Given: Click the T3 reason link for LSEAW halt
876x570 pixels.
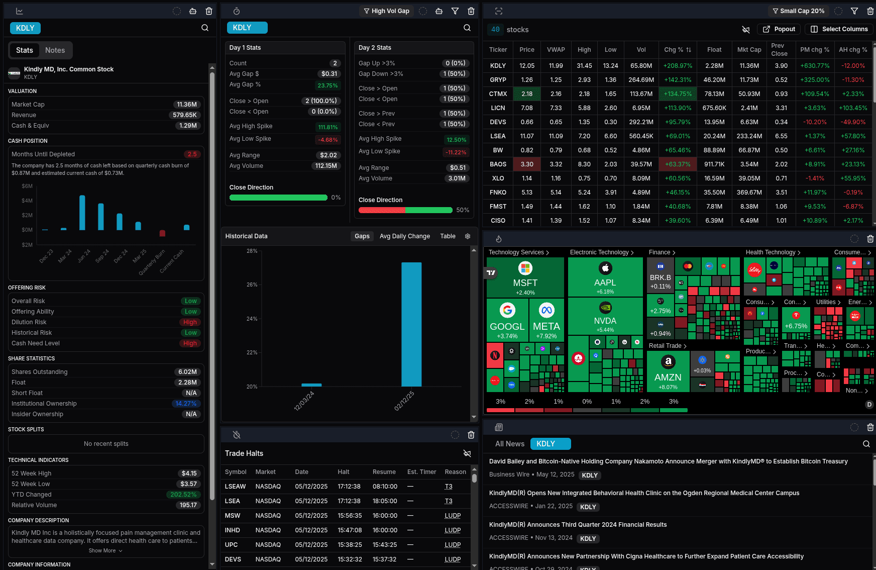Looking at the screenshot, I should click(449, 487).
